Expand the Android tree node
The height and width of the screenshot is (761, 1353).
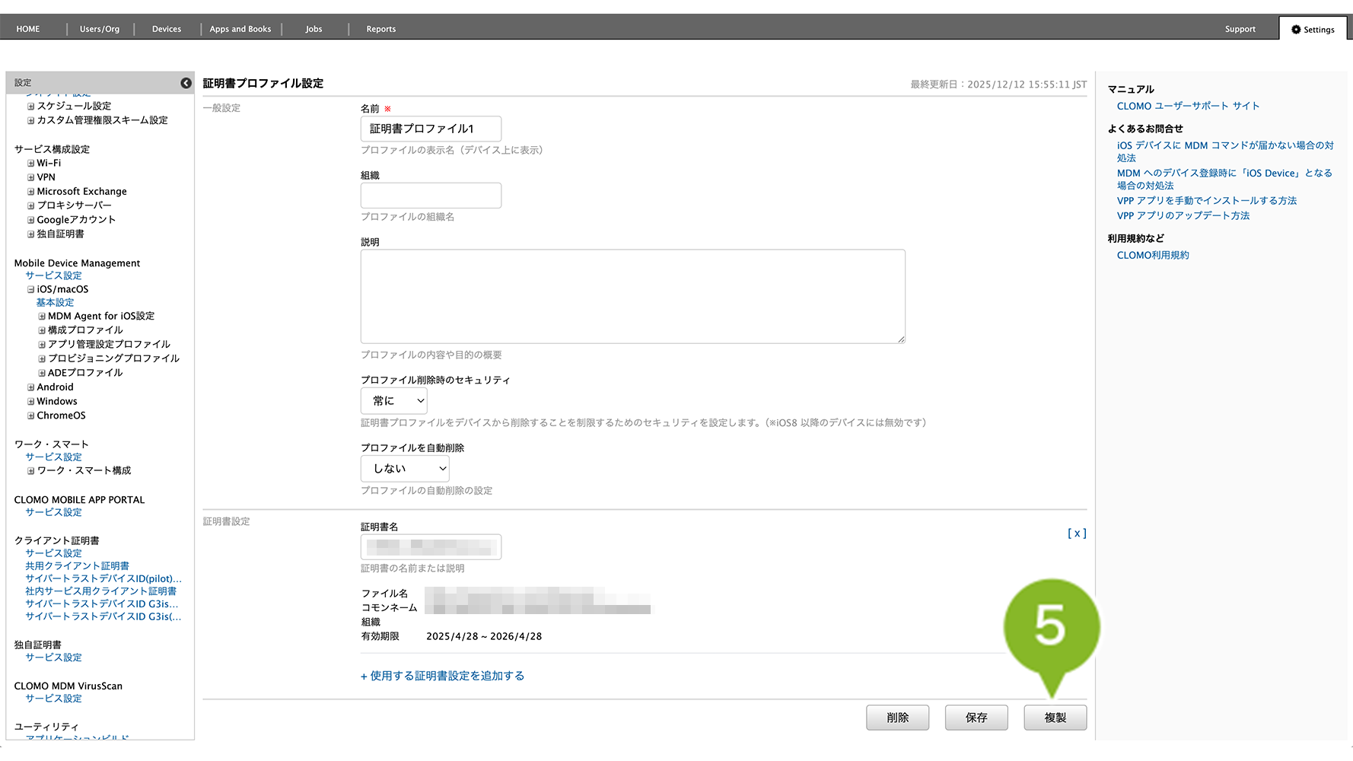click(x=31, y=387)
